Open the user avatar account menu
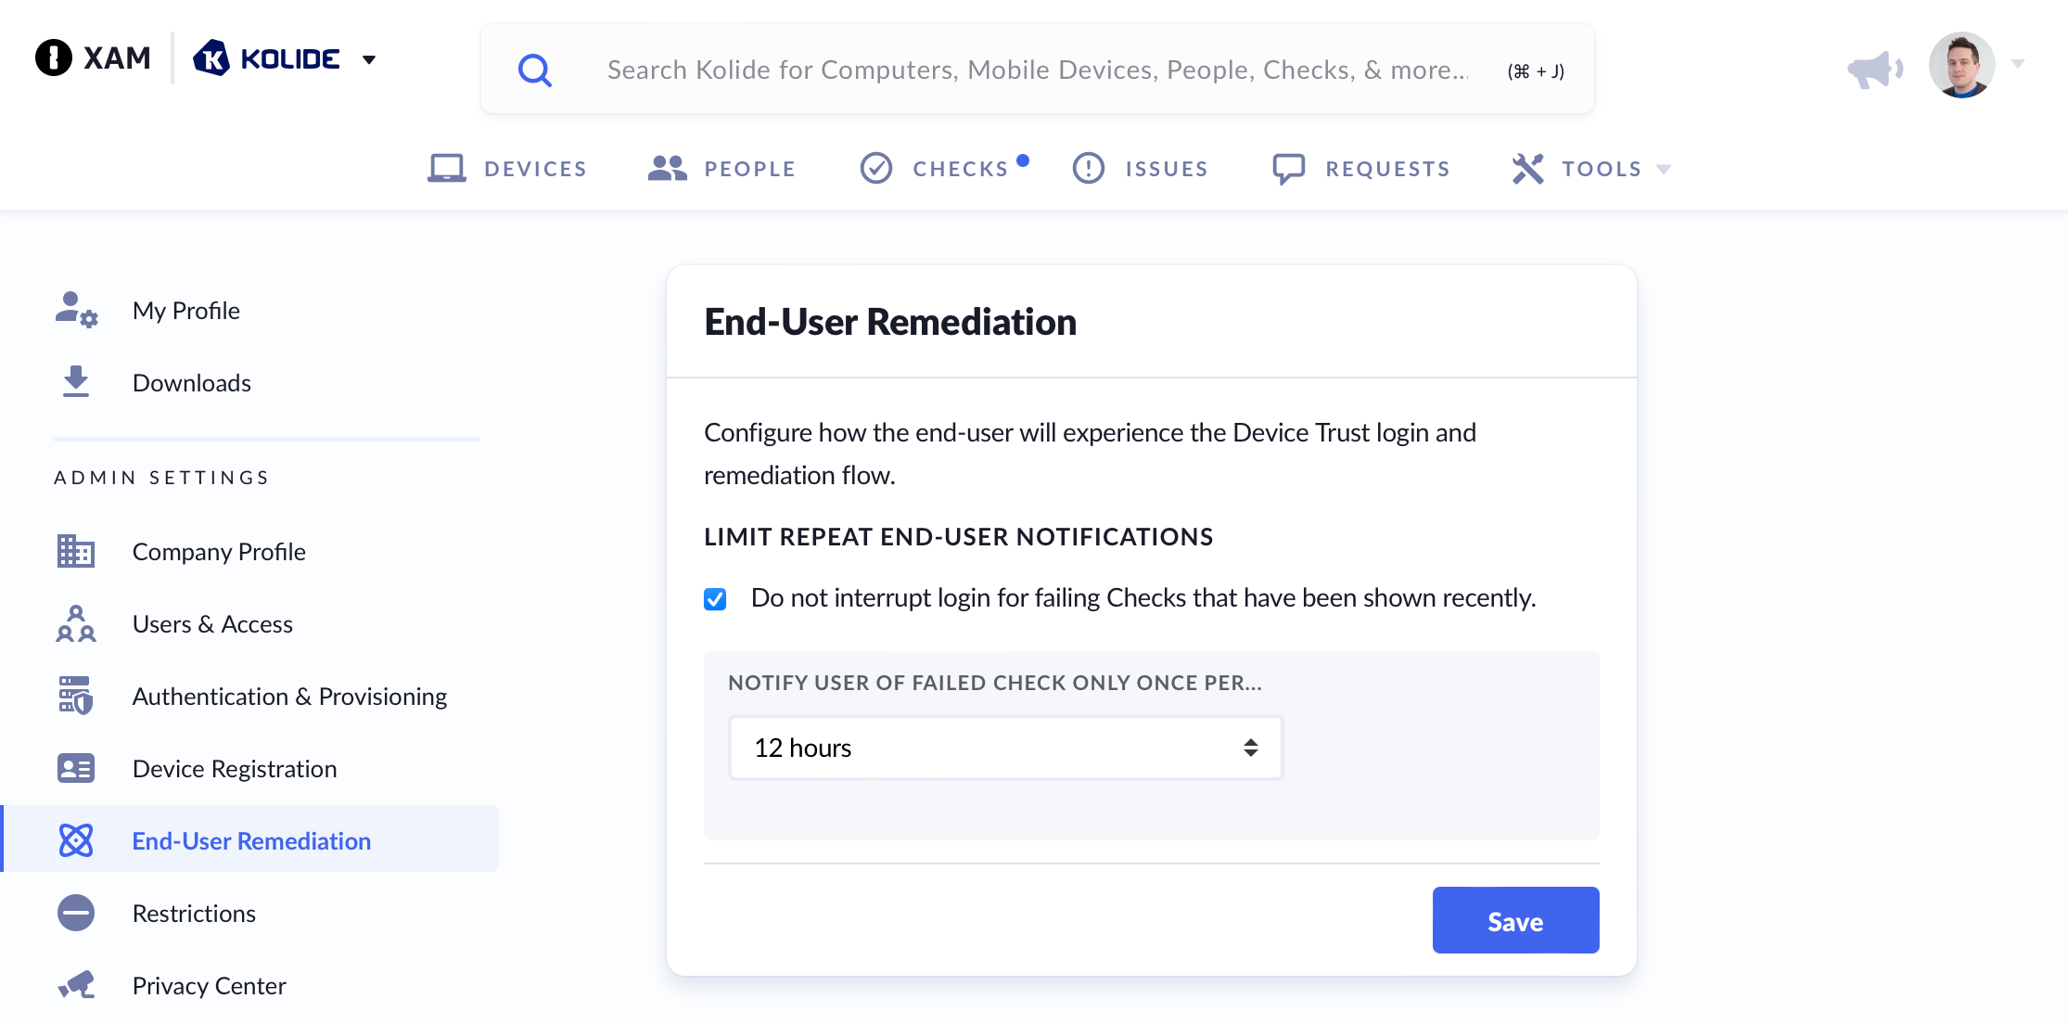 tap(1962, 65)
